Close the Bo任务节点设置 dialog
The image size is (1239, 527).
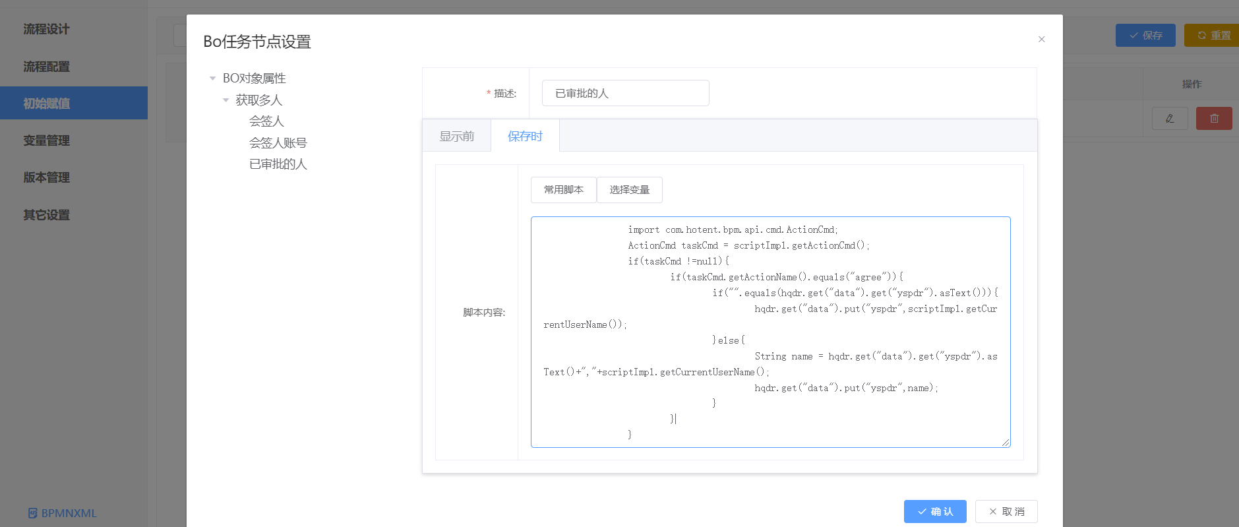point(1041,40)
